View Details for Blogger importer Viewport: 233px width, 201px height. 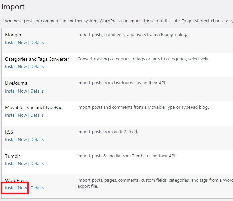(x=37, y=42)
